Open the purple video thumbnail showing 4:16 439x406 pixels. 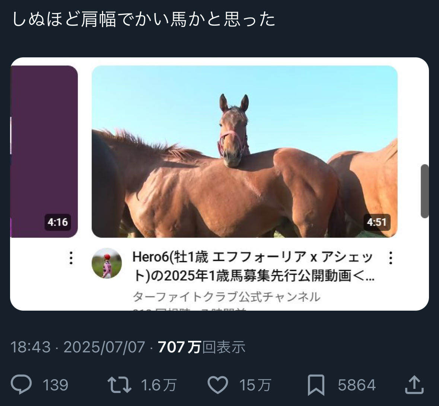pos(44,152)
